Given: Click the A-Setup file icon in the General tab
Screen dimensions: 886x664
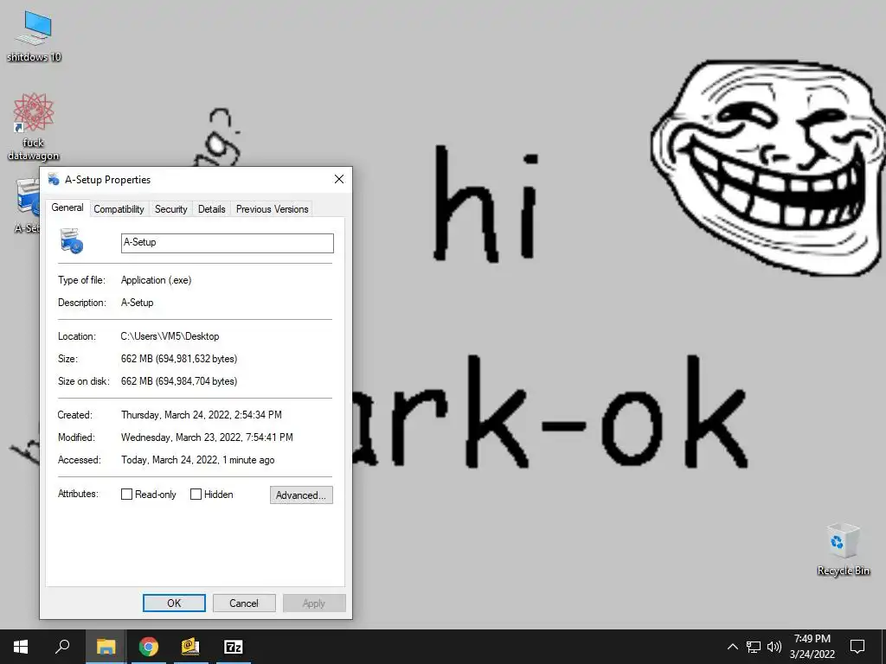Looking at the screenshot, I should tap(72, 241).
